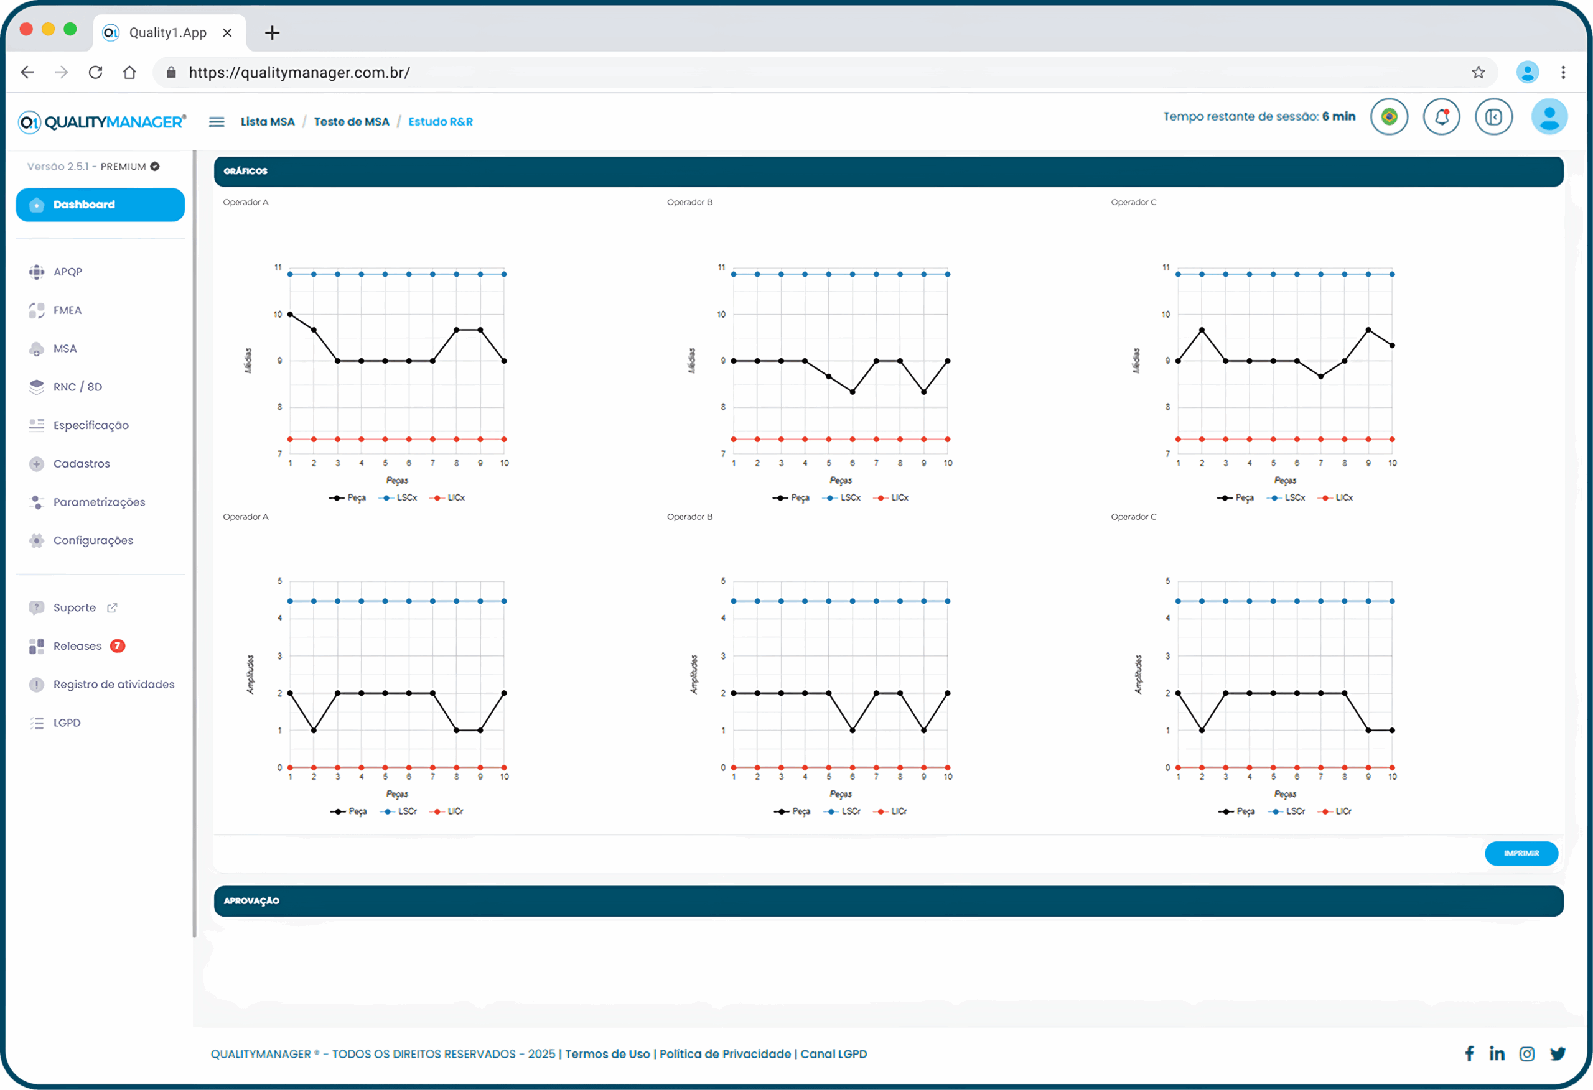Screen dimensions: 1593x1090
Task: Open Releases in the sidebar
Action: [x=77, y=646]
